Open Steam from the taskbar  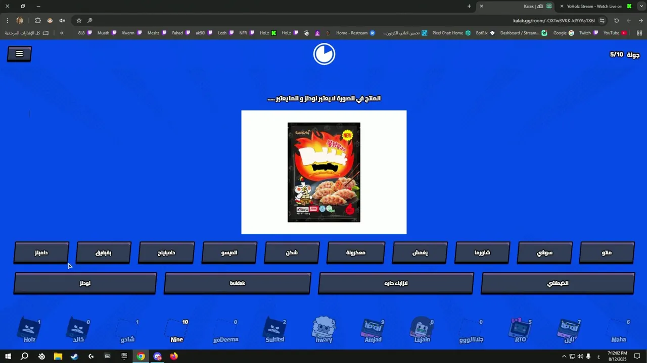click(74, 356)
